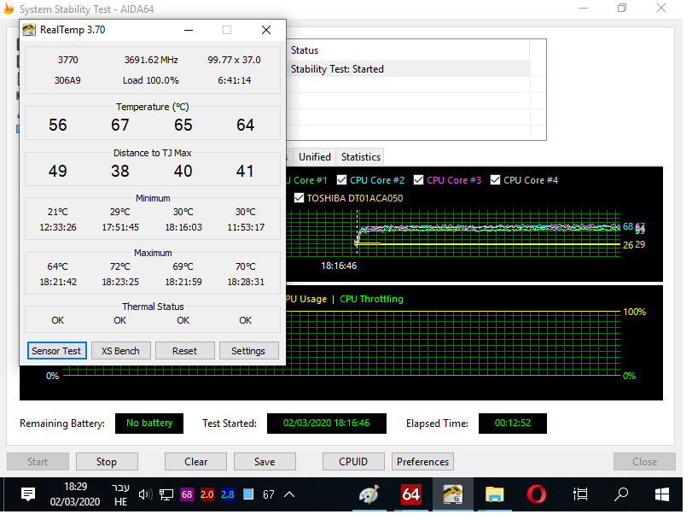This screenshot has width=698, height=520.
Task: Click the '99.77 x 37.0' multiplier value
Action: coord(234,60)
